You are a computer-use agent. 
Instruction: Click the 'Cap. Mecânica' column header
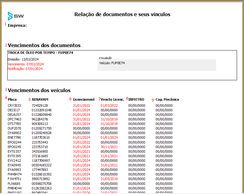pyautogui.click(x=167, y=99)
